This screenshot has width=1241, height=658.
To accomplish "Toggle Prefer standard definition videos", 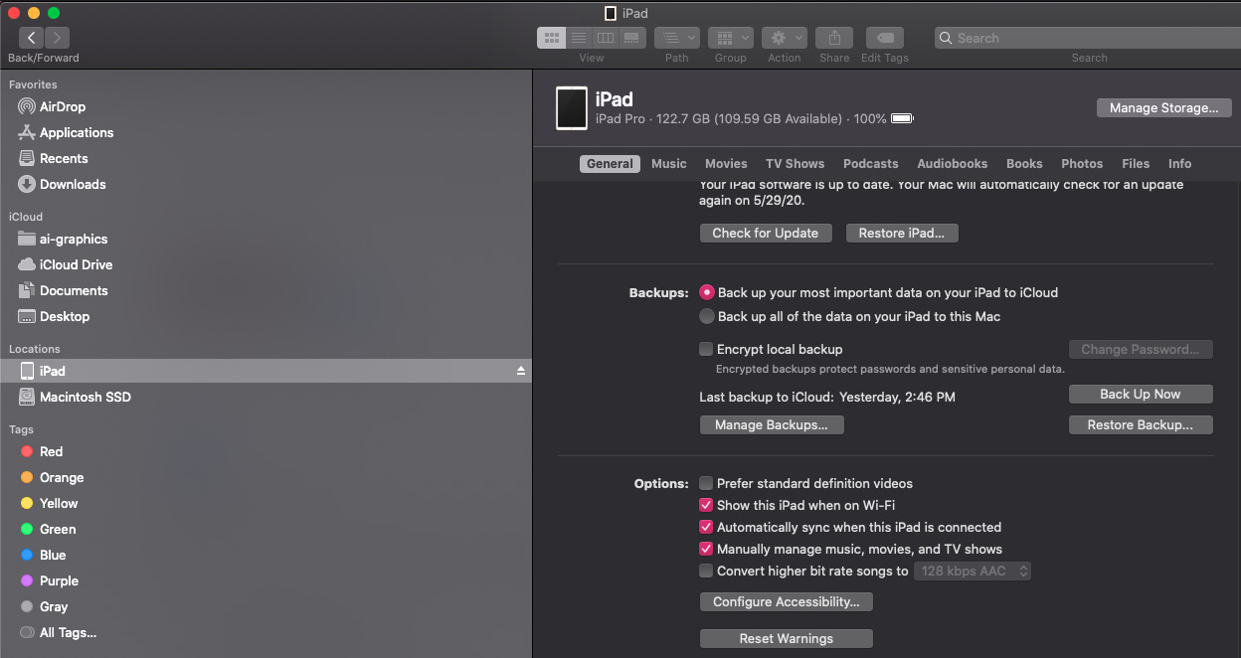I will pyautogui.click(x=706, y=483).
